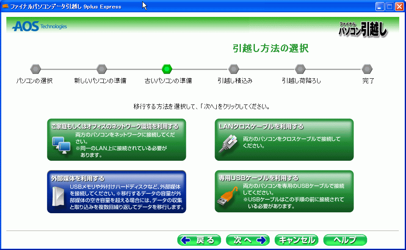The width and height of the screenshot is (406, 250).
Task: Click the AOS Technologies logo
Action: [x=39, y=26]
